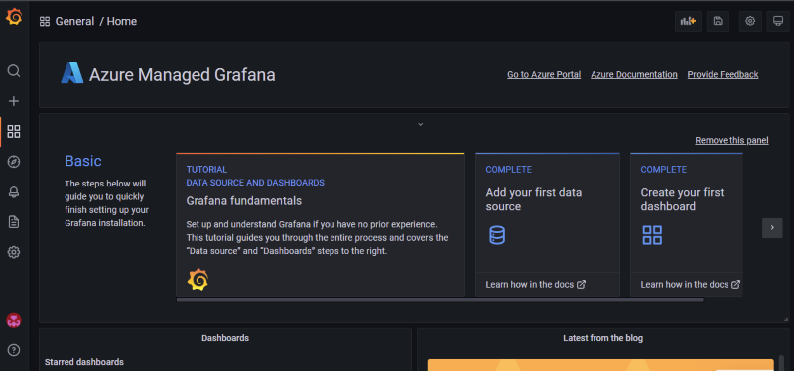Click the right arrow to show more cards
The image size is (794, 371).
[x=772, y=228]
